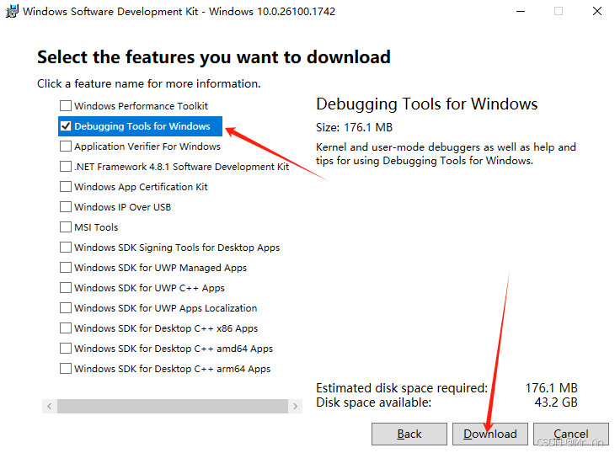Click the 'Disk space available:' label
This screenshot has height=453, width=615.
[373, 402]
